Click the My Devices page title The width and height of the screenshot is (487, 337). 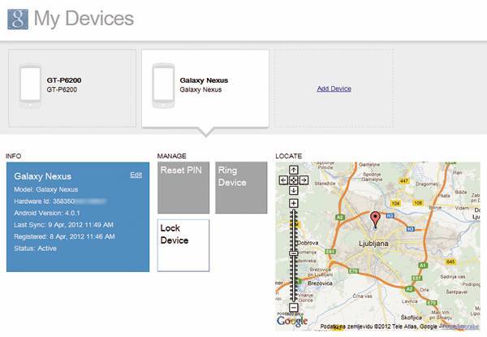(84, 18)
